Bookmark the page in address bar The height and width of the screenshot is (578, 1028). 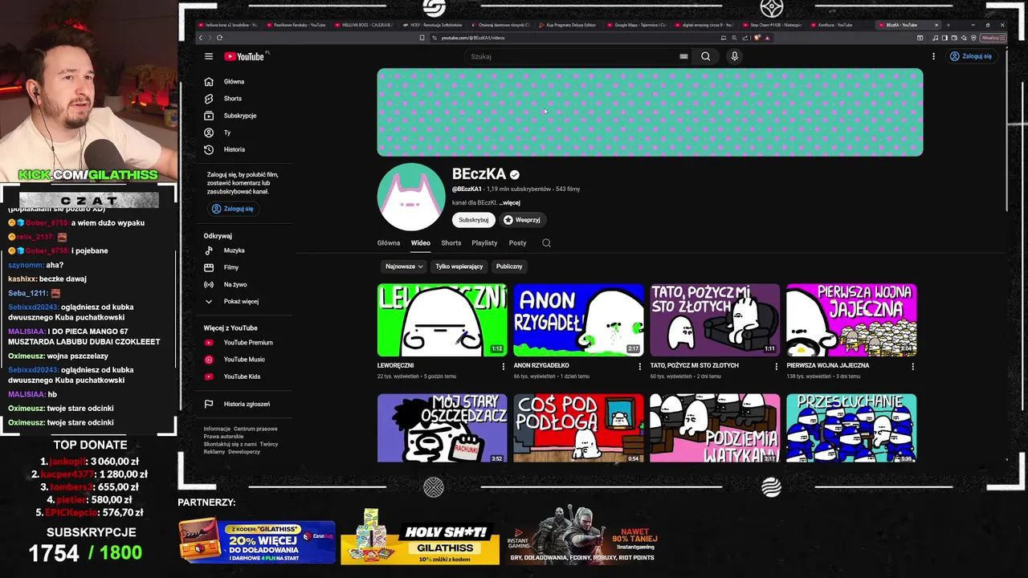point(422,38)
